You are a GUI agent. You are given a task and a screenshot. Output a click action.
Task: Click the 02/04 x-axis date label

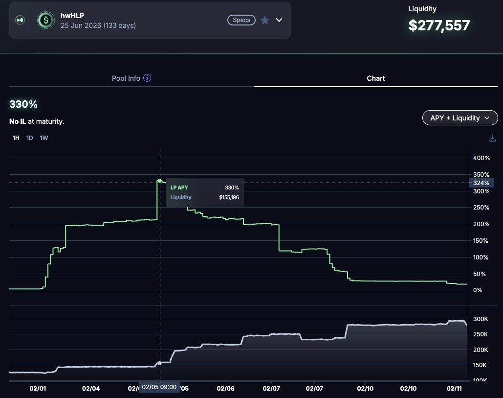[x=91, y=388]
